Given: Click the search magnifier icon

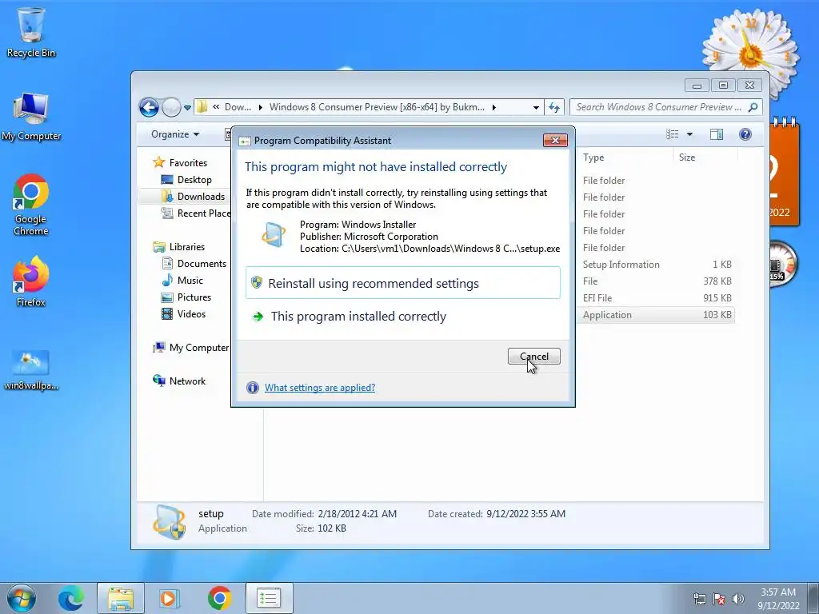Looking at the screenshot, I should (x=753, y=107).
